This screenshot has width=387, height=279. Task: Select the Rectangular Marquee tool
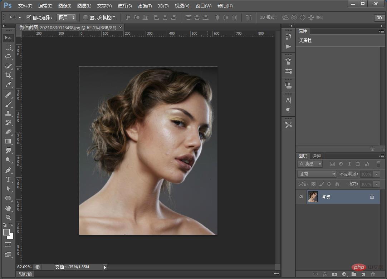pos(8,47)
